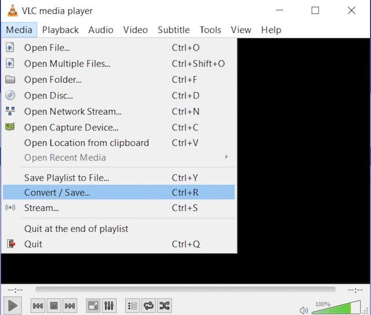This screenshot has height=315, width=371.
Task: Stop playback with the stop button
Action: 54,306
